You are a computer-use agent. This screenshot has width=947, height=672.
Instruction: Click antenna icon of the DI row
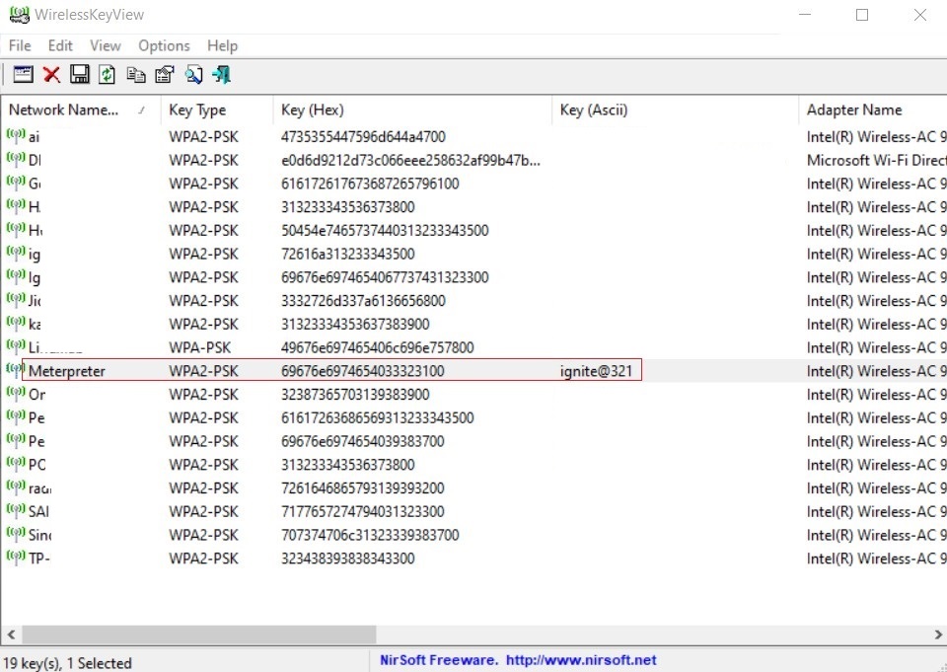pos(16,159)
